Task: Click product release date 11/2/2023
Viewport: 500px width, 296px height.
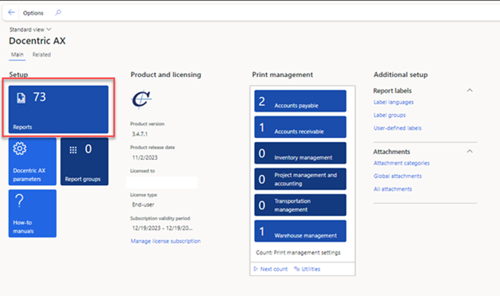Action: point(145,157)
